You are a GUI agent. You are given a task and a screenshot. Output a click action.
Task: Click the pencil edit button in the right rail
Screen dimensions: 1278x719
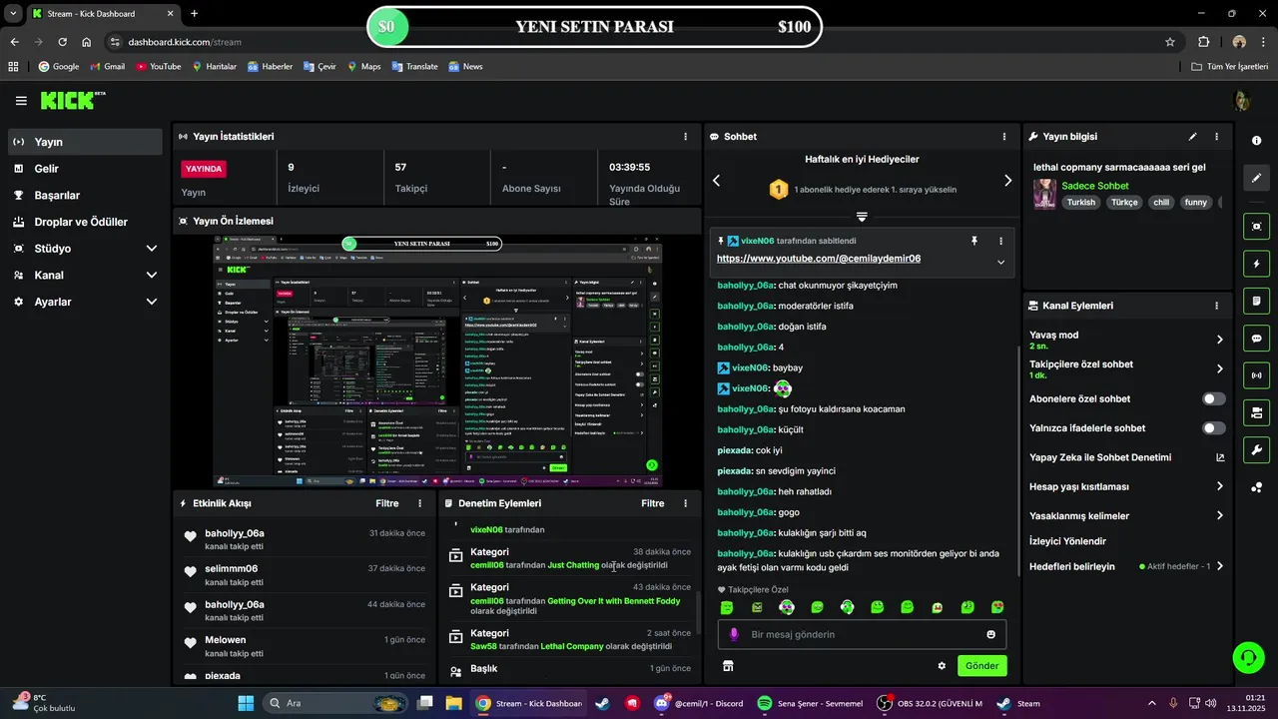click(x=1256, y=178)
